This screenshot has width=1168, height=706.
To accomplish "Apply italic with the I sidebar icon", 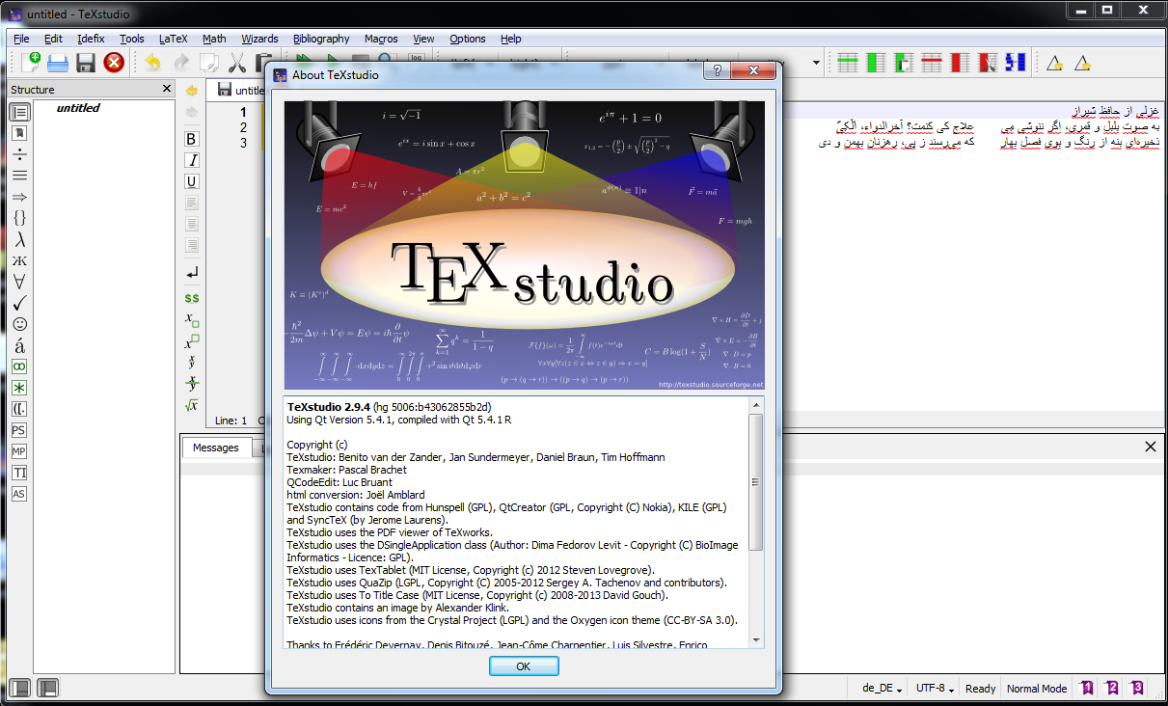I will point(192,160).
